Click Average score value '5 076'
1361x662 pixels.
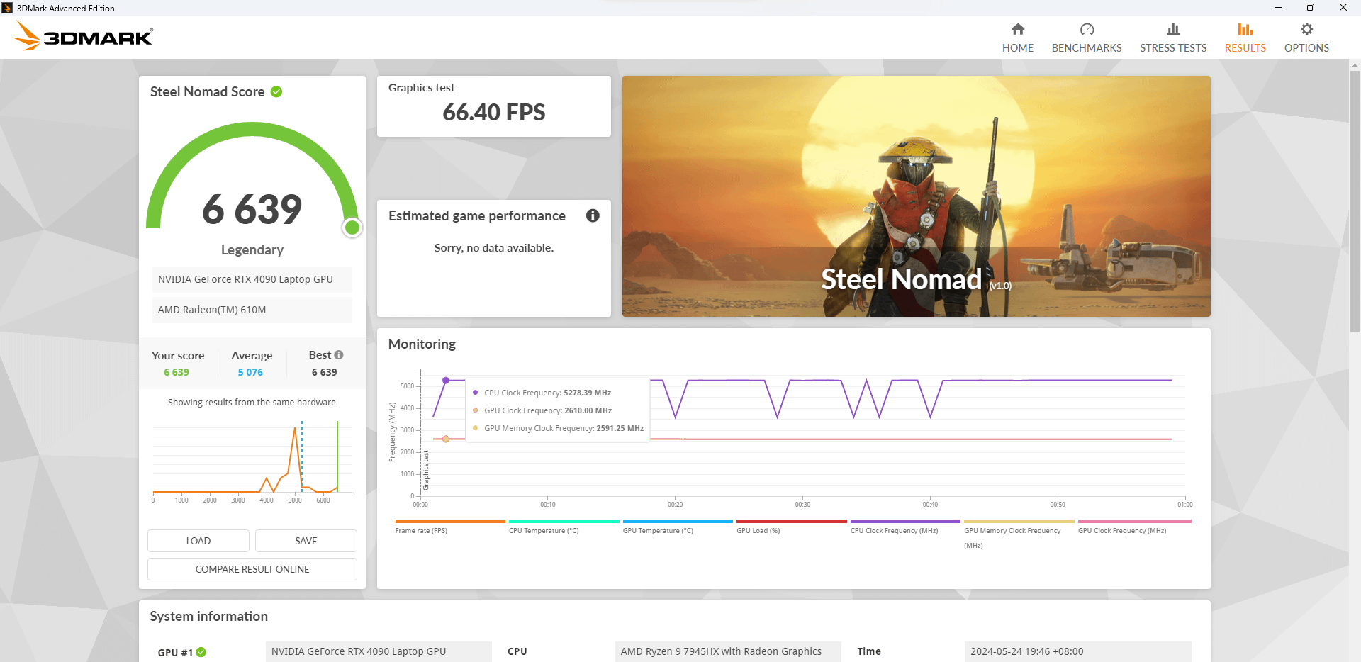pyautogui.click(x=250, y=372)
